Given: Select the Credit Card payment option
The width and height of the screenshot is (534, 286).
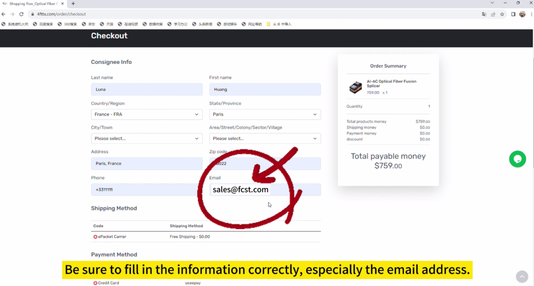Looking at the screenshot, I should [x=96, y=283].
